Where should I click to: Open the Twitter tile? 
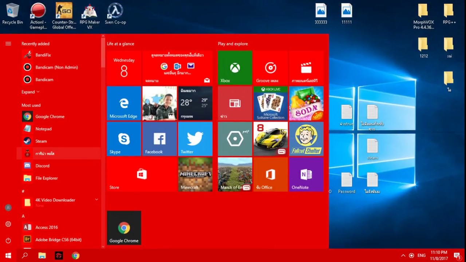[195, 139]
